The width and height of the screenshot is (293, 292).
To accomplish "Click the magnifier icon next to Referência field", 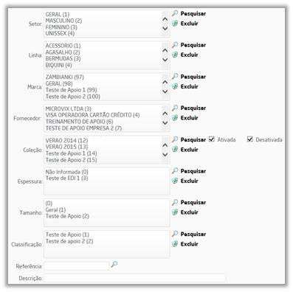I will coord(114,265).
